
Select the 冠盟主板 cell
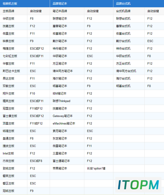coord(14,109)
